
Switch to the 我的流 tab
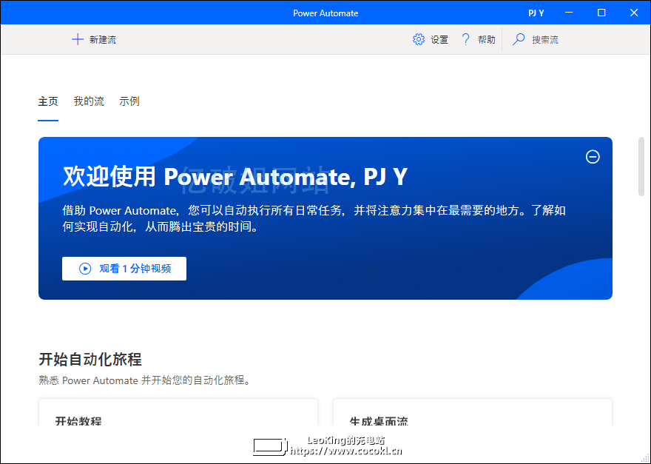[x=89, y=101]
